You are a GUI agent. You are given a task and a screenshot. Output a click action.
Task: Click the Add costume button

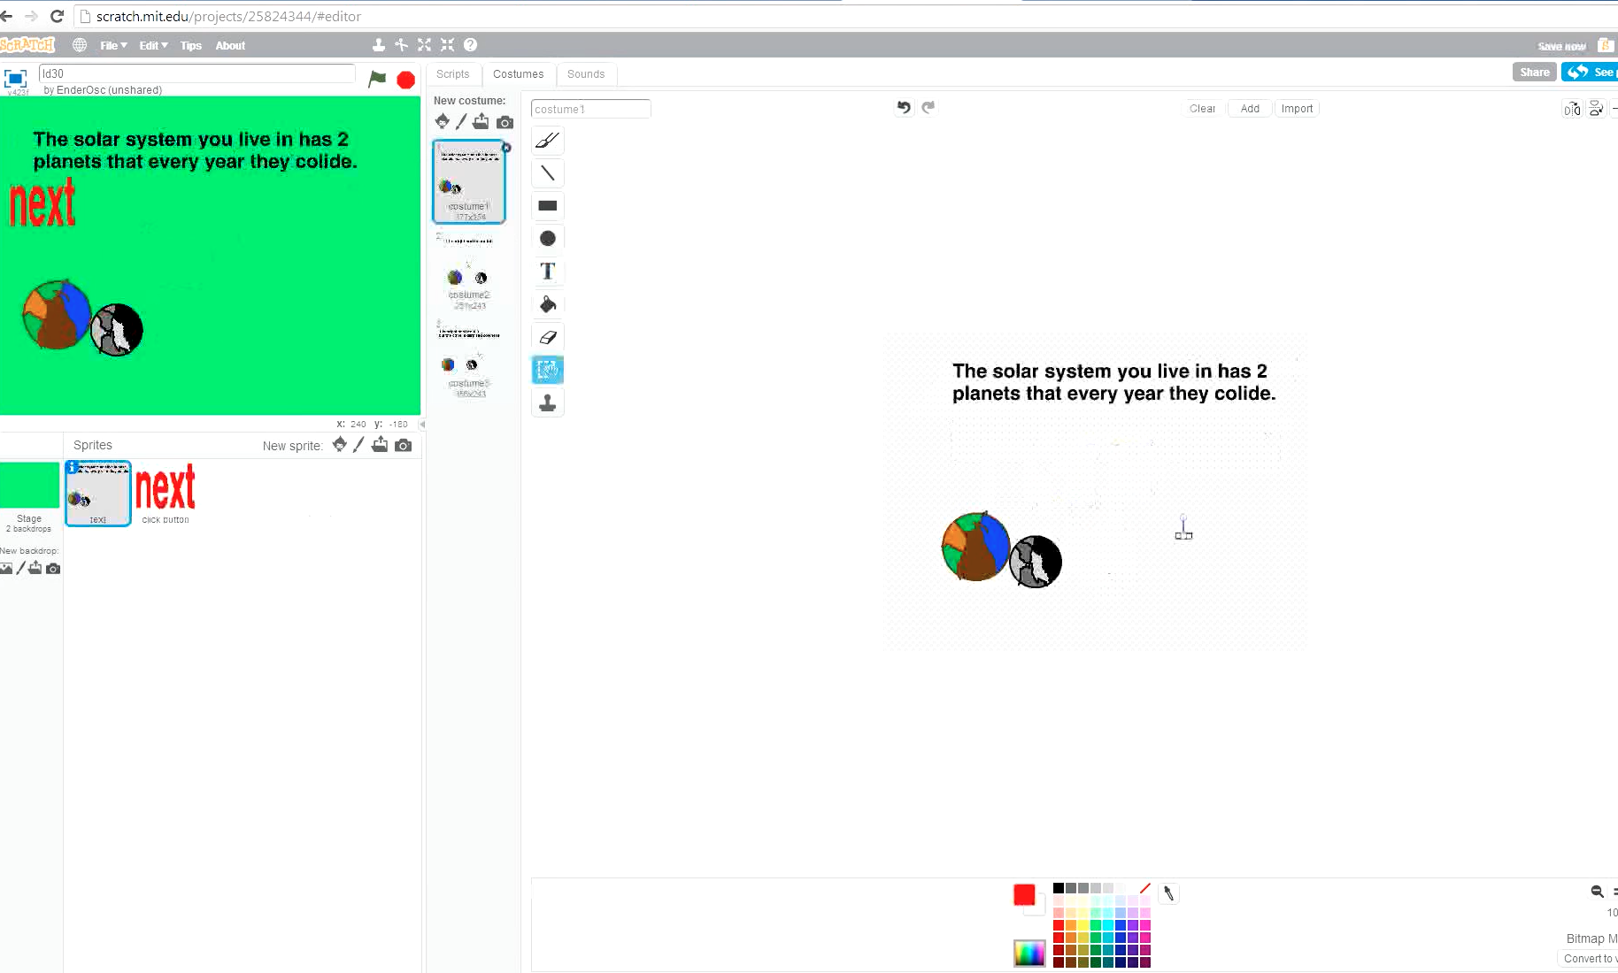pyautogui.click(x=1250, y=109)
